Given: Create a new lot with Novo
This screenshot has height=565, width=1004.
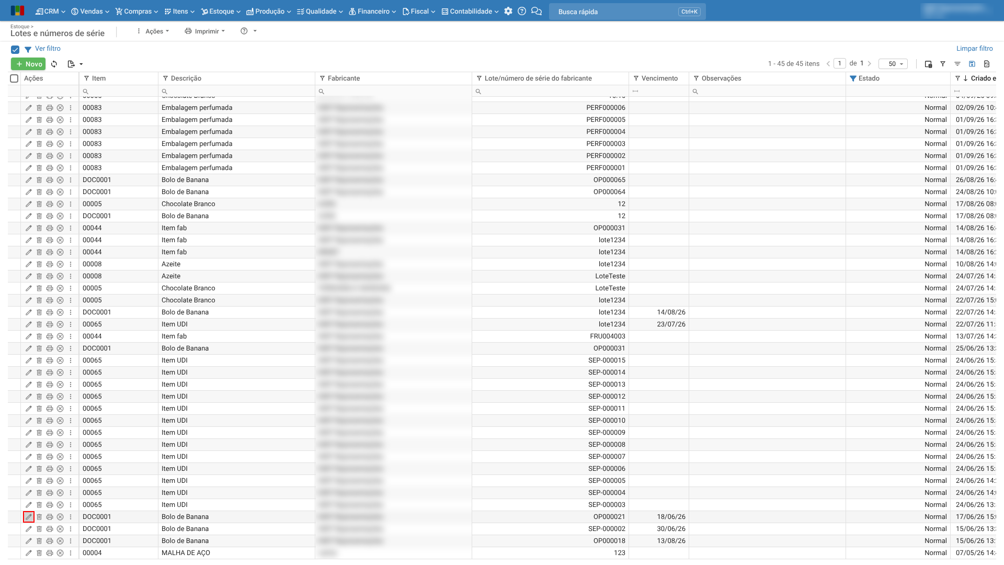Looking at the screenshot, I should 28,64.
